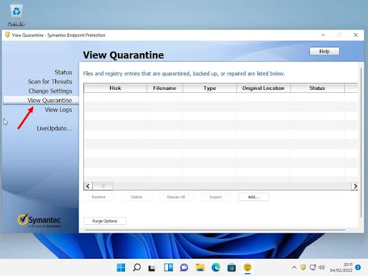368x276 pixels.
Task: Open the volume tray icon
Action: click(322, 267)
